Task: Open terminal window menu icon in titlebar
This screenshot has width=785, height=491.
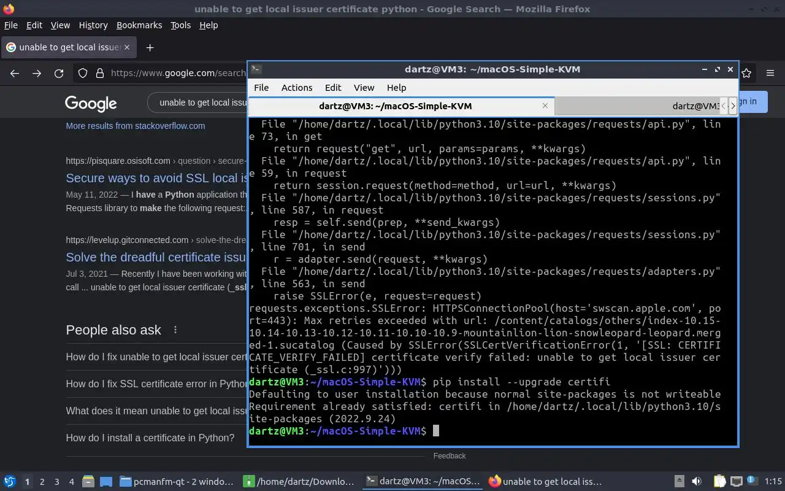Action: (x=256, y=69)
